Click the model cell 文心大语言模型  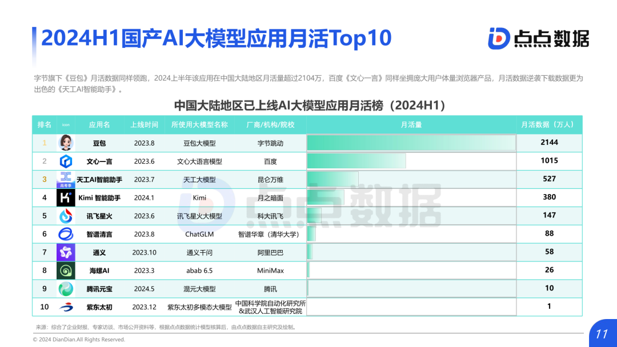[x=199, y=162]
